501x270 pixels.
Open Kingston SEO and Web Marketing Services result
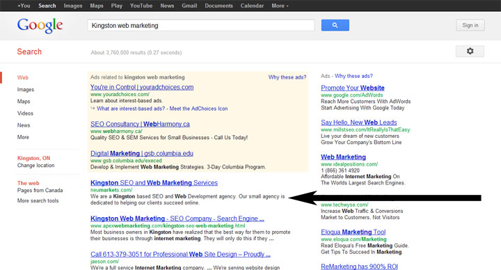coord(154,183)
